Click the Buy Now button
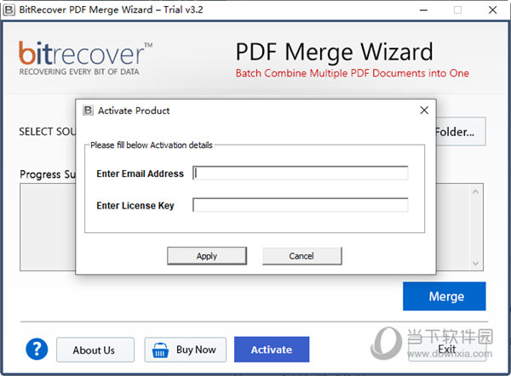 click(186, 350)
